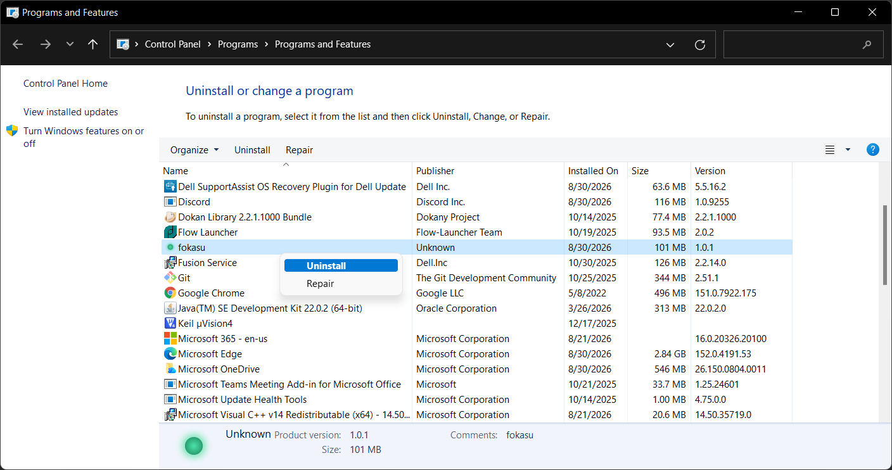Sort by the Version column header
The width and height of the screenshot is (892, 470).
(x=741, y=171)
